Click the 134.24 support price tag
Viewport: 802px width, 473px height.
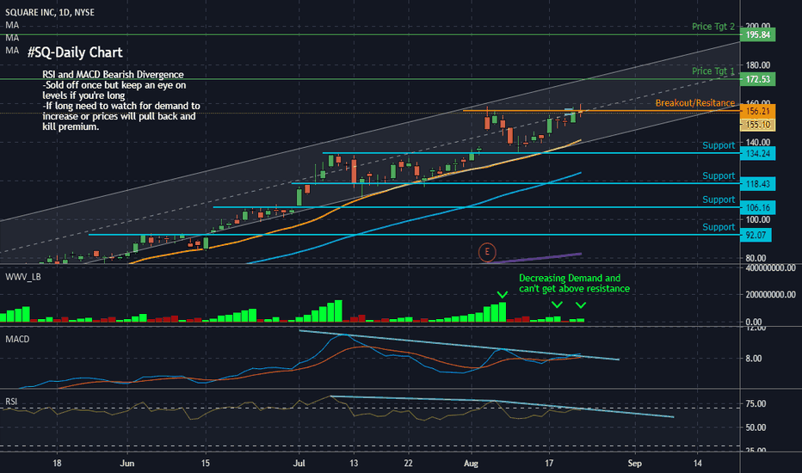coord(758,153)
